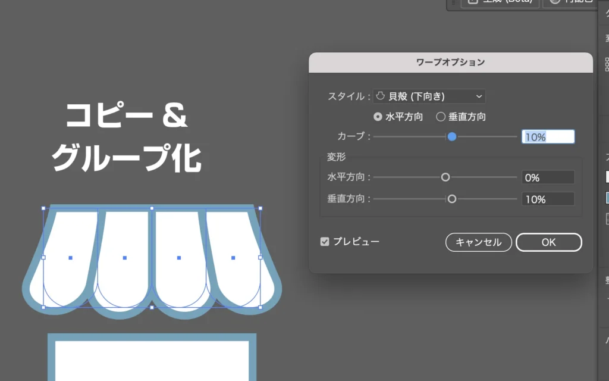The image size is (609, 381).
Task: Click the カーブ slider handle
Action: click(x=452, y=137)
